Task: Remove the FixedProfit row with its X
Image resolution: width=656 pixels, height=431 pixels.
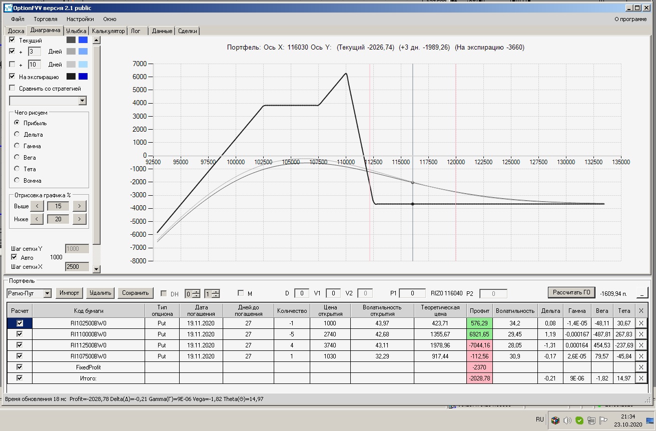Action: coord(641,367)
